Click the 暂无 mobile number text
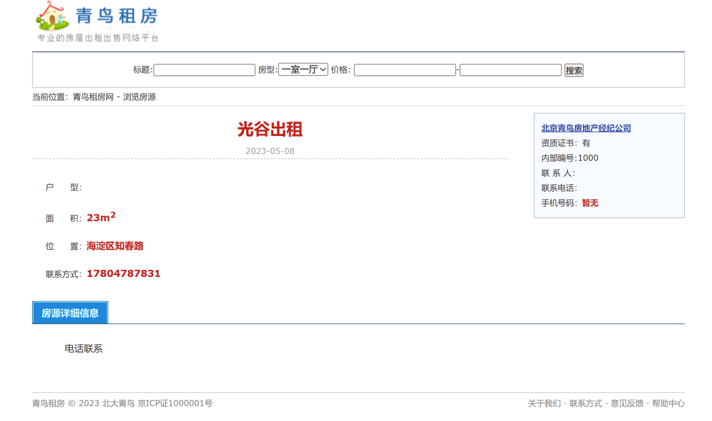This screenshot has width=712, height=421. click(x=590, y=203)
